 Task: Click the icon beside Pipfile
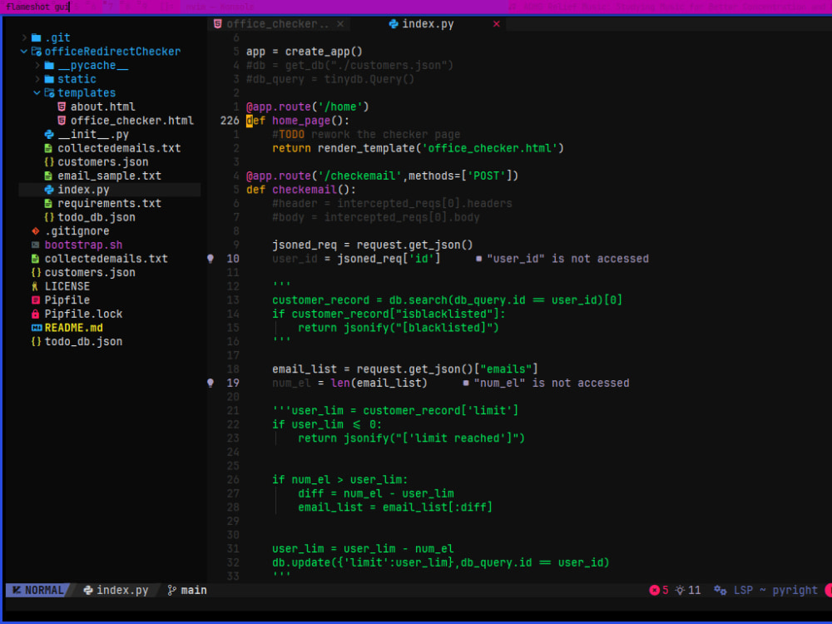pos(36,300)
